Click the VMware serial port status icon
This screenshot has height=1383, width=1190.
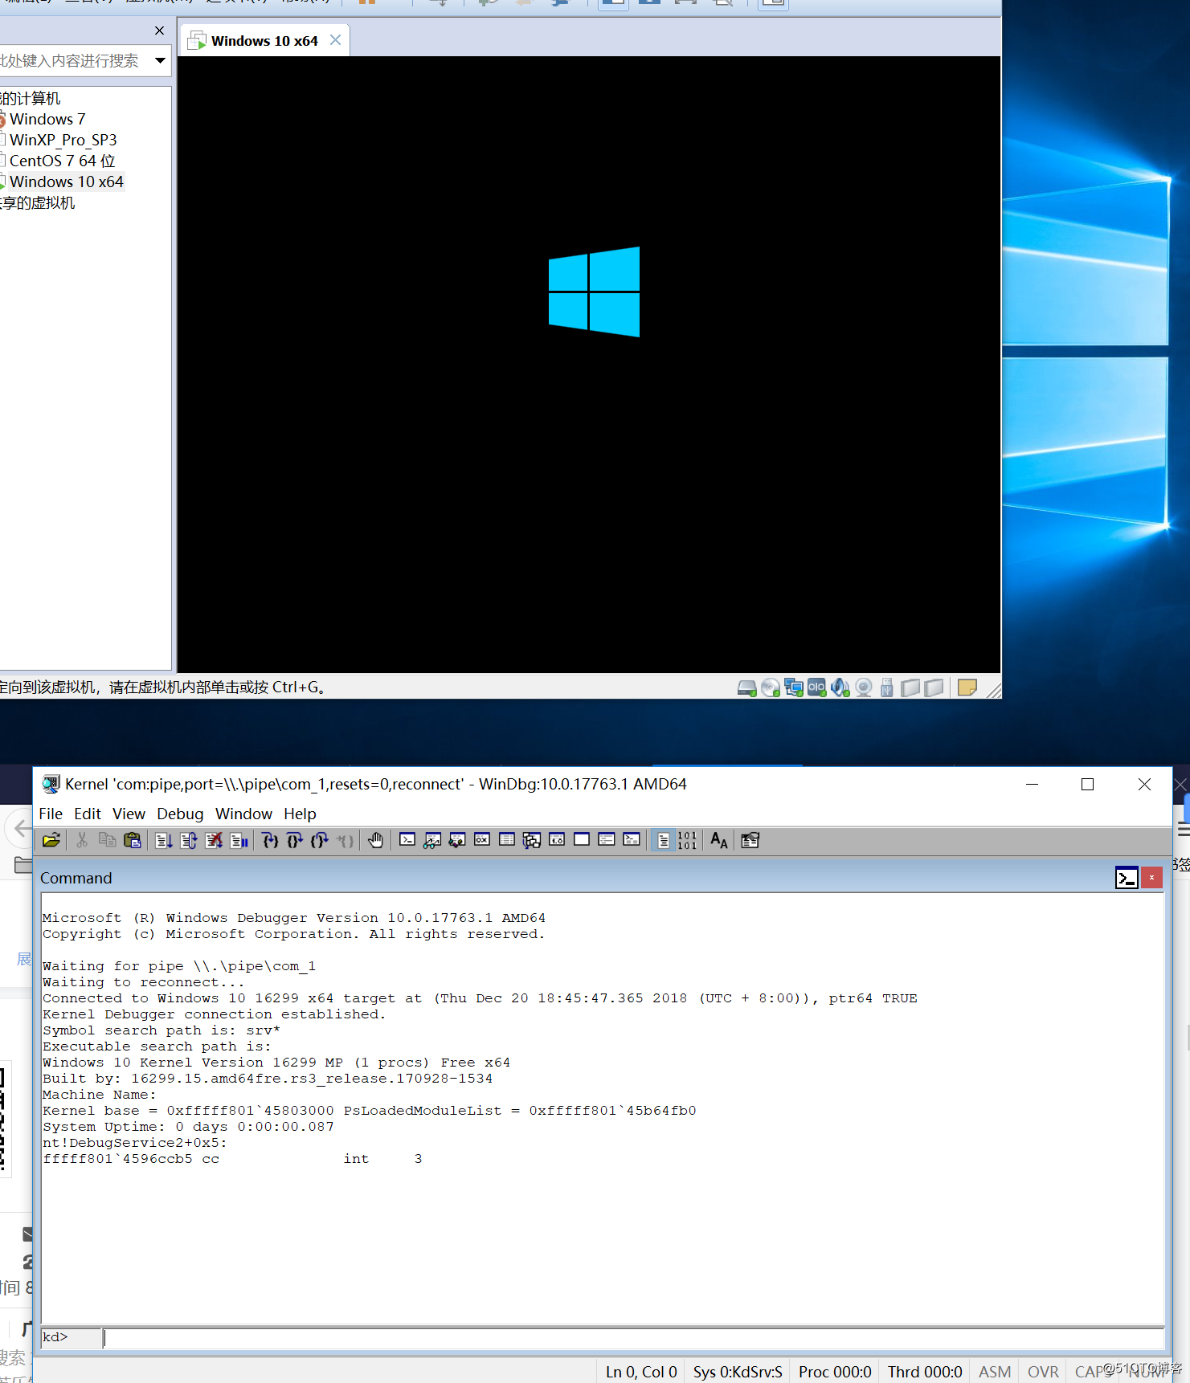[817, 687]
